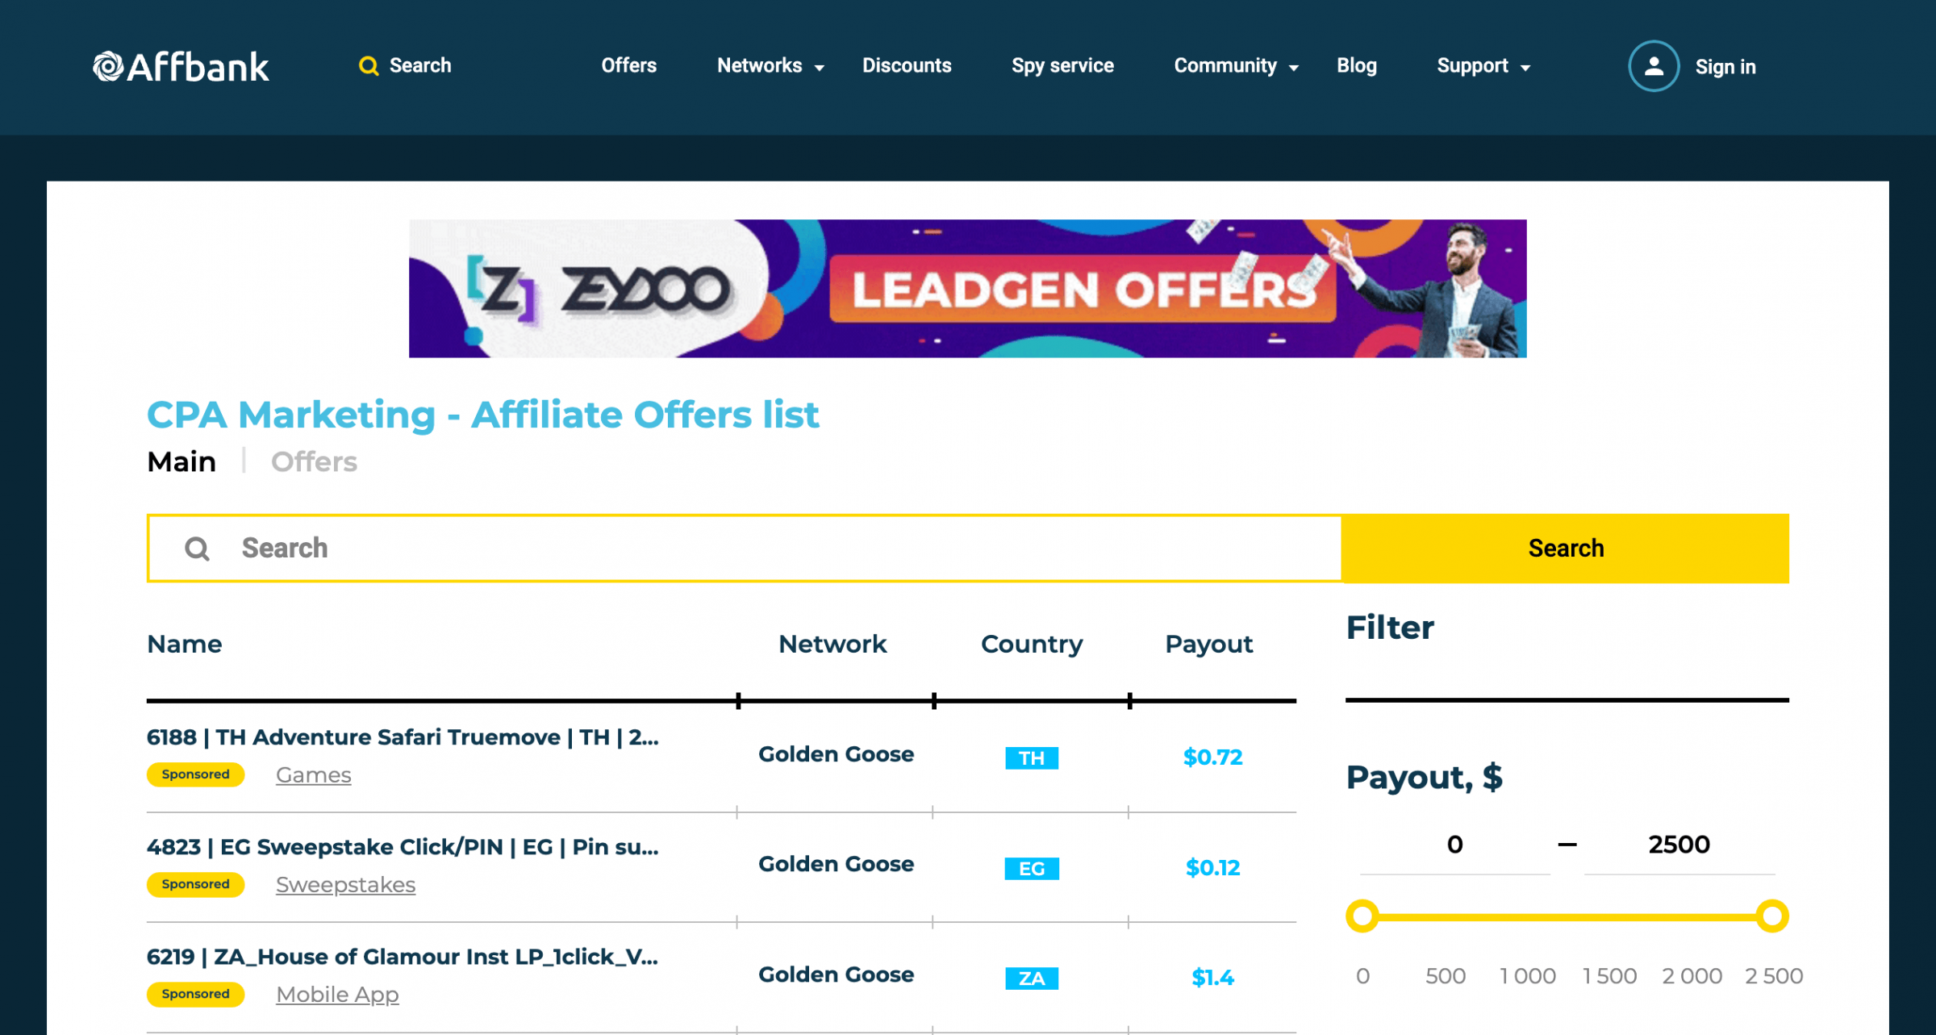The width and height of the screenshot is (1936, 1035).
Task: Open the Zydoo Leadgen Offers banner
Action: click(967, 289)
